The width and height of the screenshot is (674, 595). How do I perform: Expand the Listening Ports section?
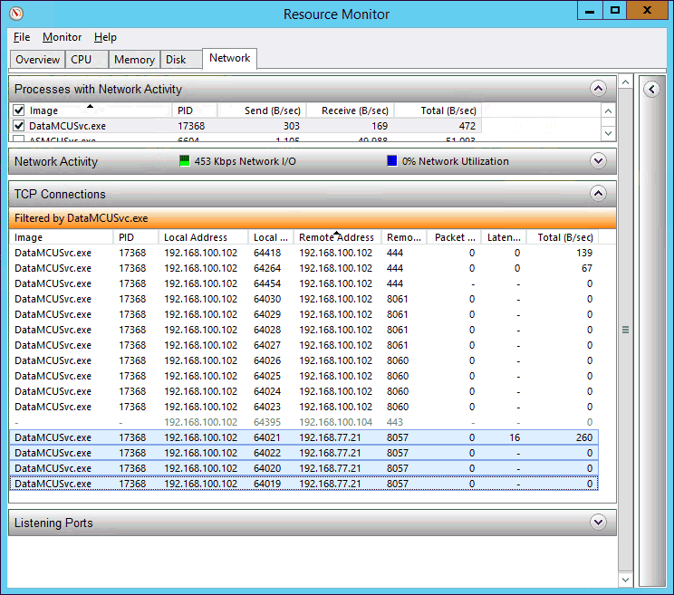tap(598, 523)
